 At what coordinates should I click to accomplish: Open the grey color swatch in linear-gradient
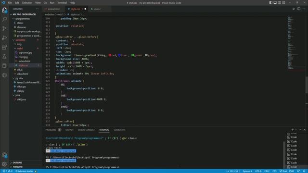tap(146, 55)
